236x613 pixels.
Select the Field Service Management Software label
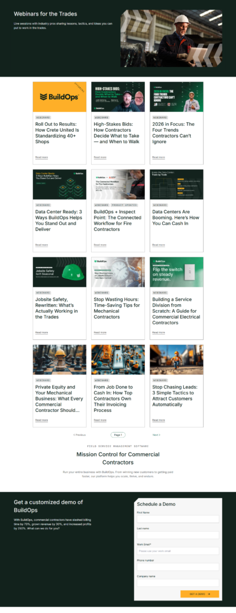(x=118, y=446)
